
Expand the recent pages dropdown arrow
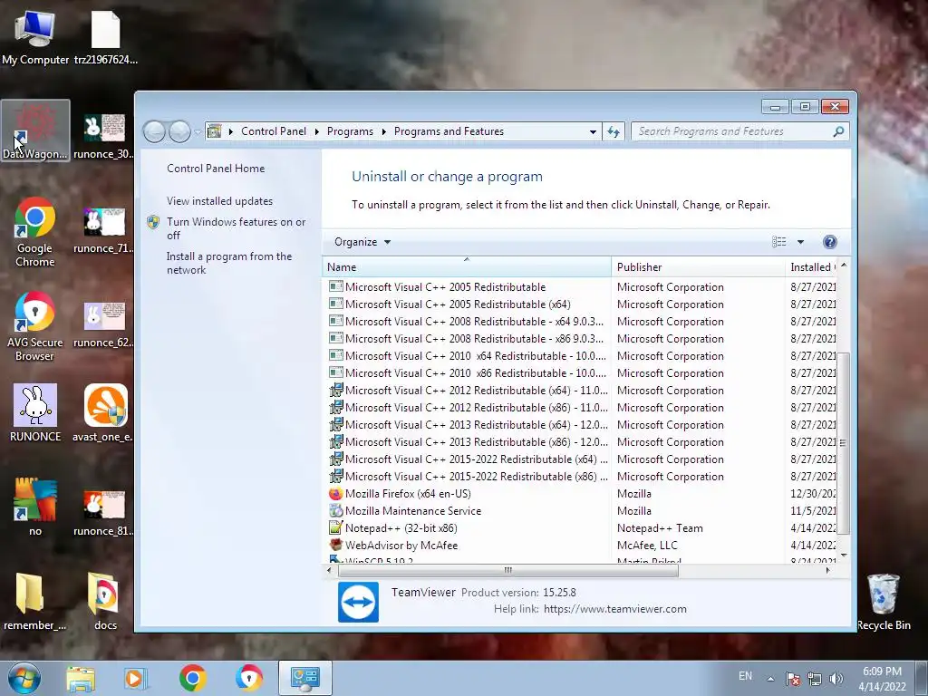click(x=197, y=132)
